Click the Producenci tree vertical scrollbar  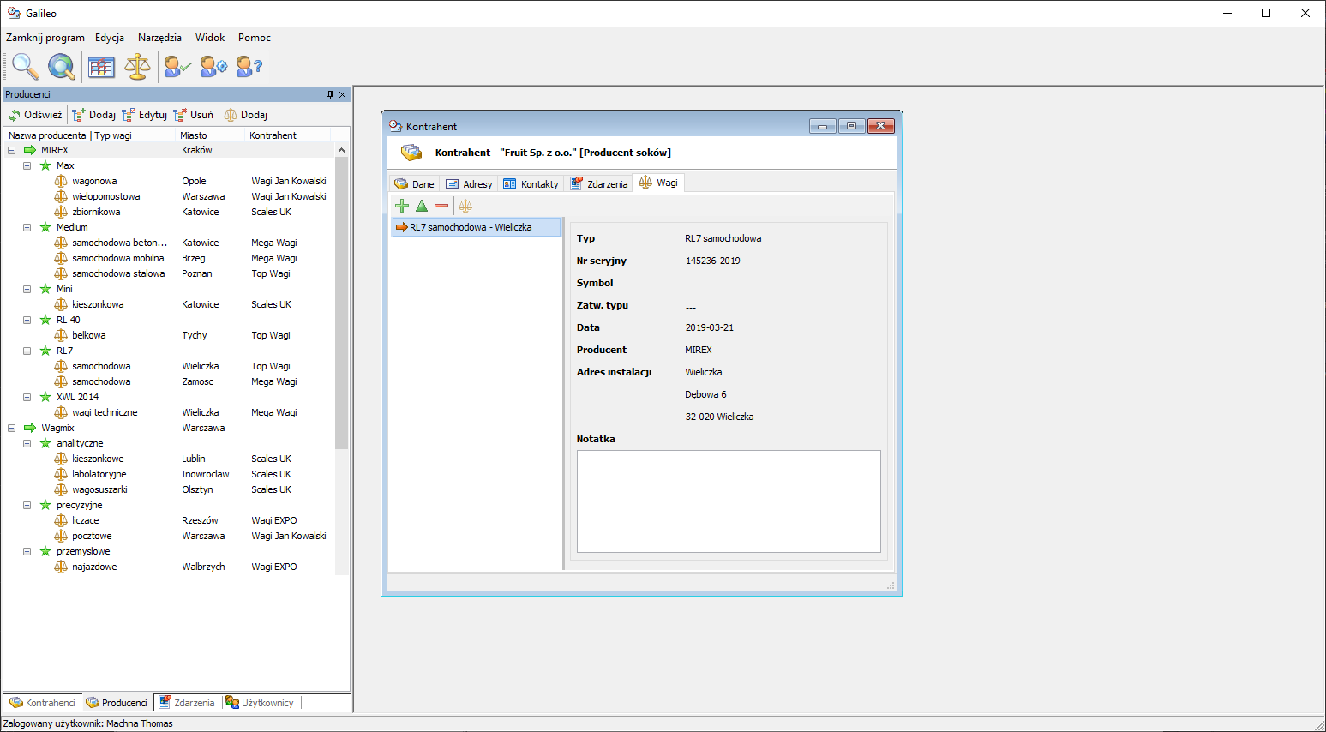341,300
